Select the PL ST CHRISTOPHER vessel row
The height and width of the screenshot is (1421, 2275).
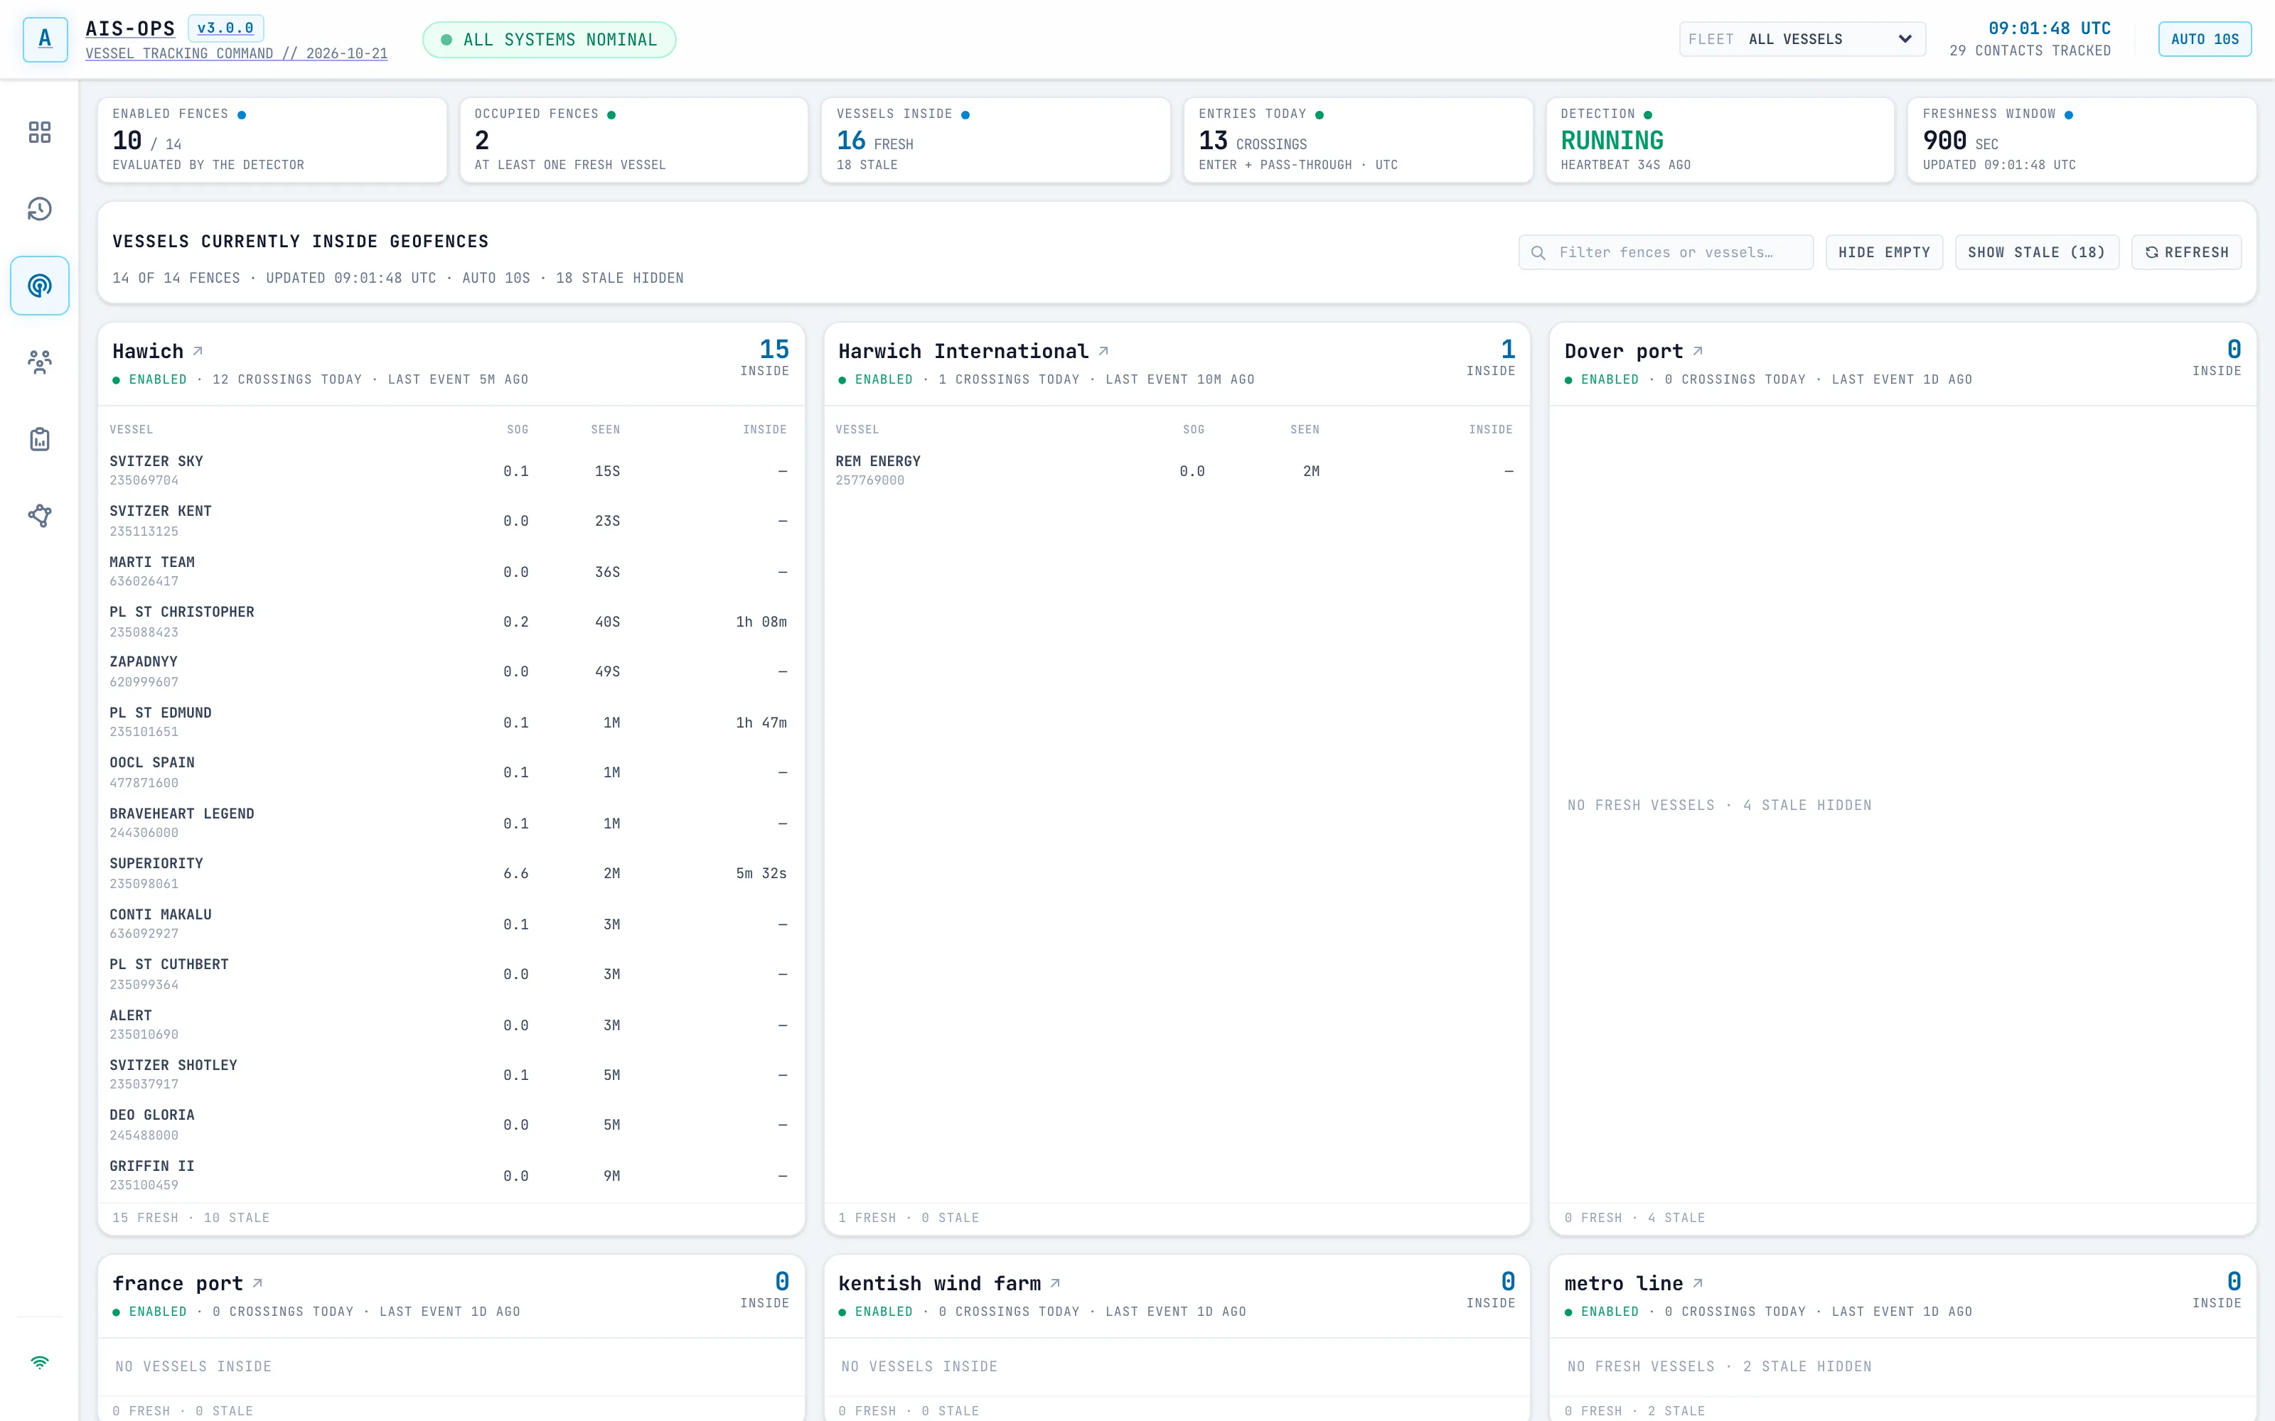(x=450, y=621)
